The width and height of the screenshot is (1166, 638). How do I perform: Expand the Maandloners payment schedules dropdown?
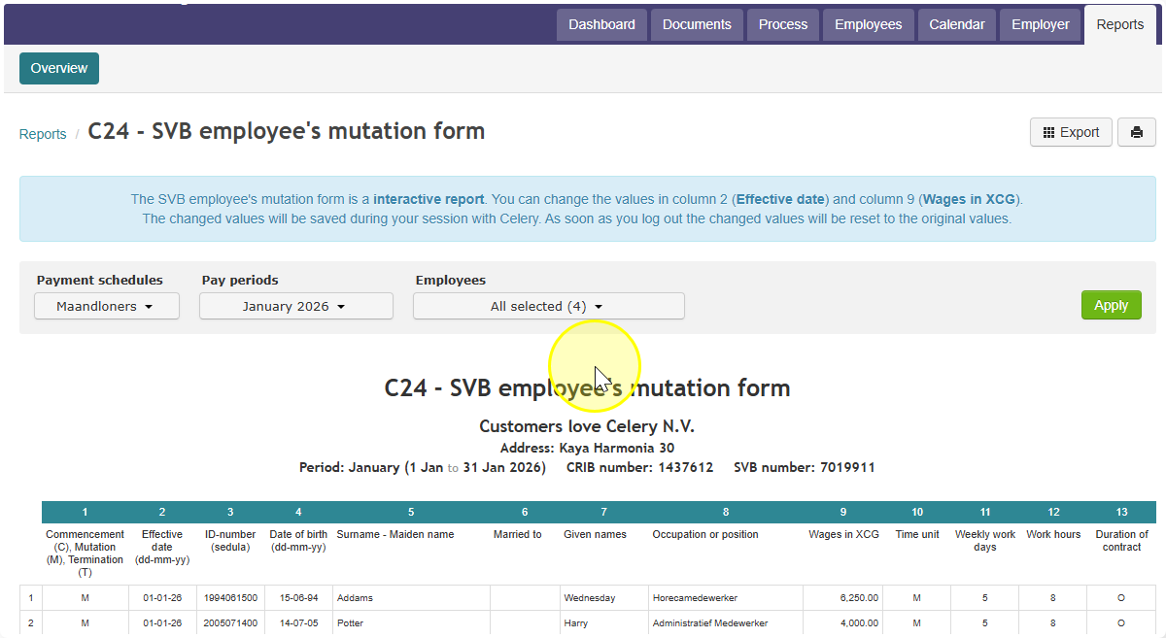[x=107, y=306]
